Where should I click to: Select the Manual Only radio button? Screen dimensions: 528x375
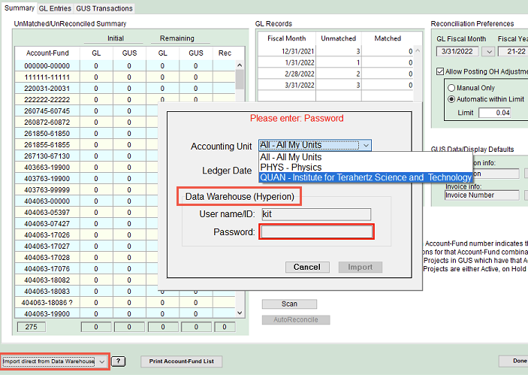[x=452, y=88]
